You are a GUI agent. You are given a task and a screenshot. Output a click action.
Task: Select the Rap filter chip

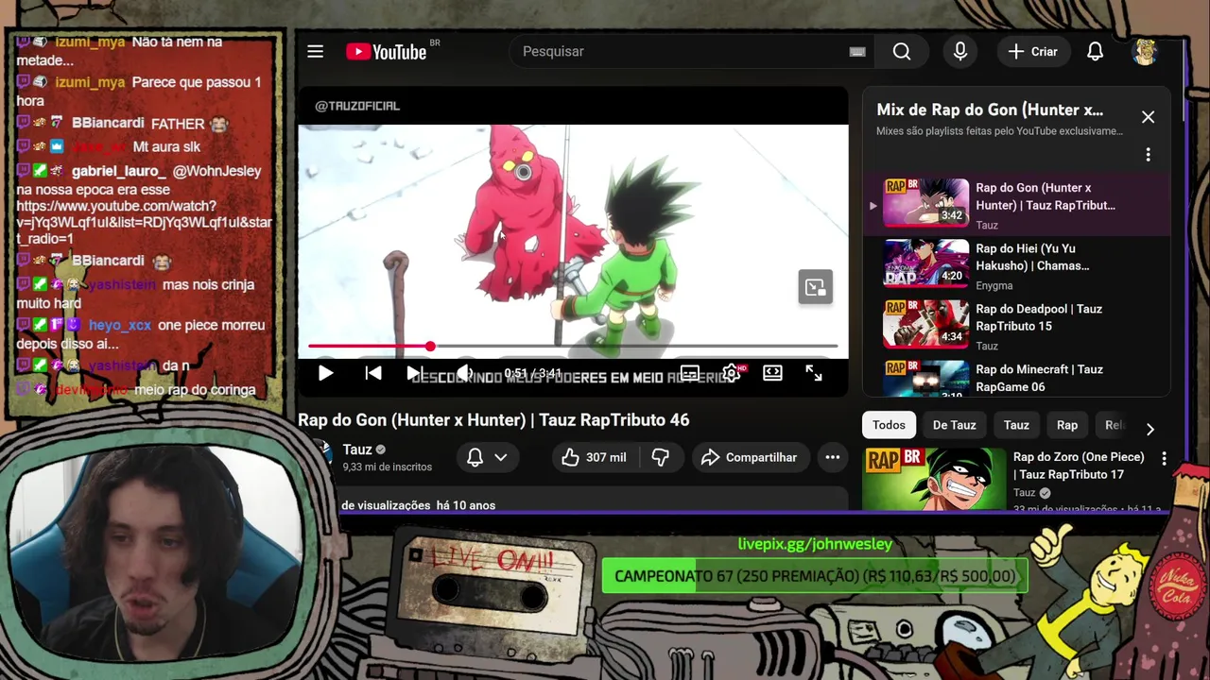coord(1067,425)
